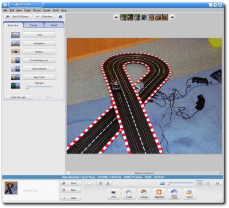Click the Clear button

[x=71, y=190]
